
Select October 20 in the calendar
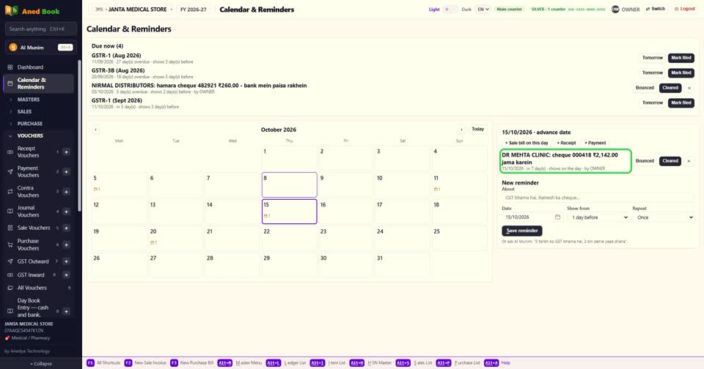[x=175, y=238]
